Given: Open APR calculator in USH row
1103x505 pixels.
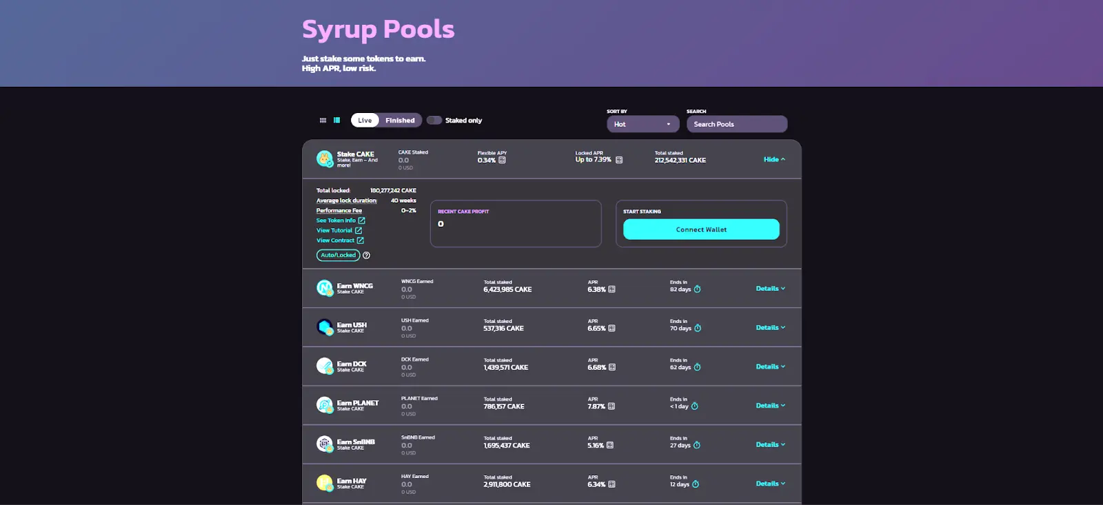Looking at the screenshot, I should coord(611,329).
